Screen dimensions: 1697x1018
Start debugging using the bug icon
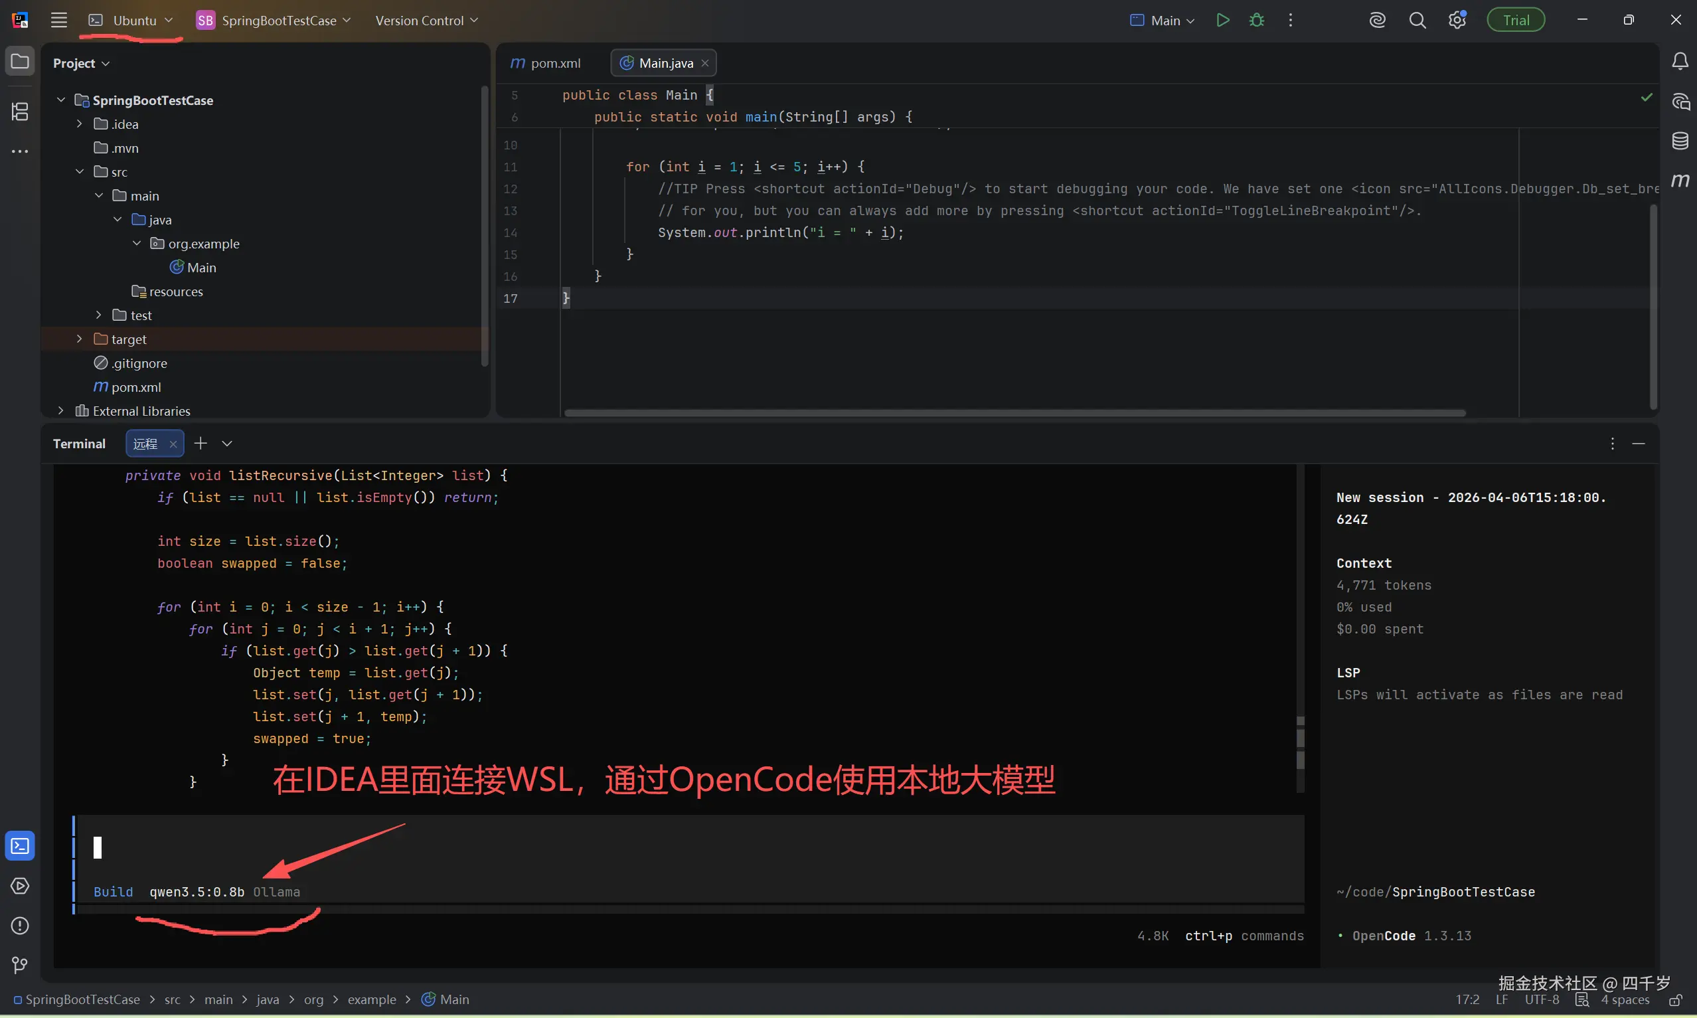click(1257, 20)
